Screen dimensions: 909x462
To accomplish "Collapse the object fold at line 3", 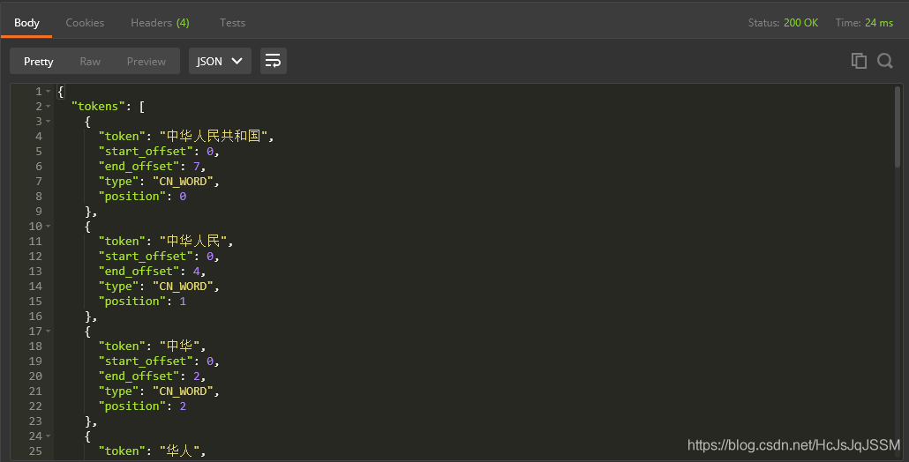I will tap(49, 122).
